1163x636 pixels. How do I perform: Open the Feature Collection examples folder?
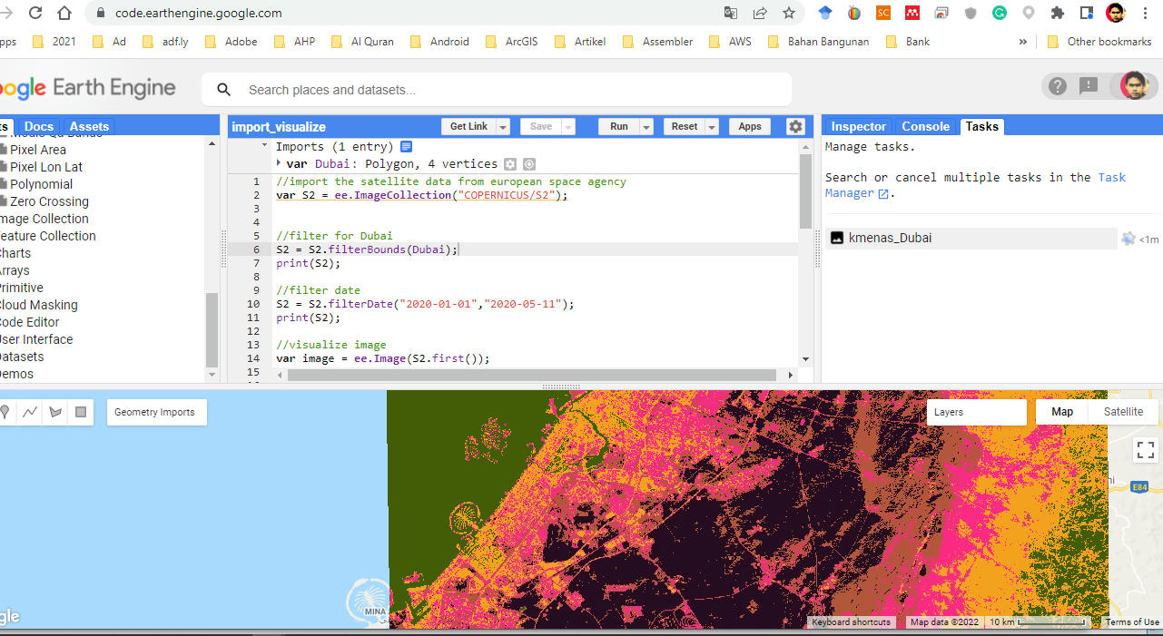point(47,236)
